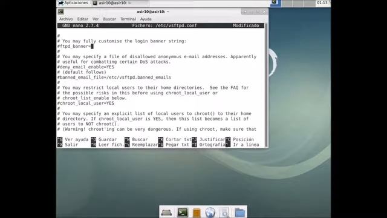Open the Buscar menu in terminal menubar
This screenshot has width=387, height=218.
pyautogui.click(x=109, y=19)
